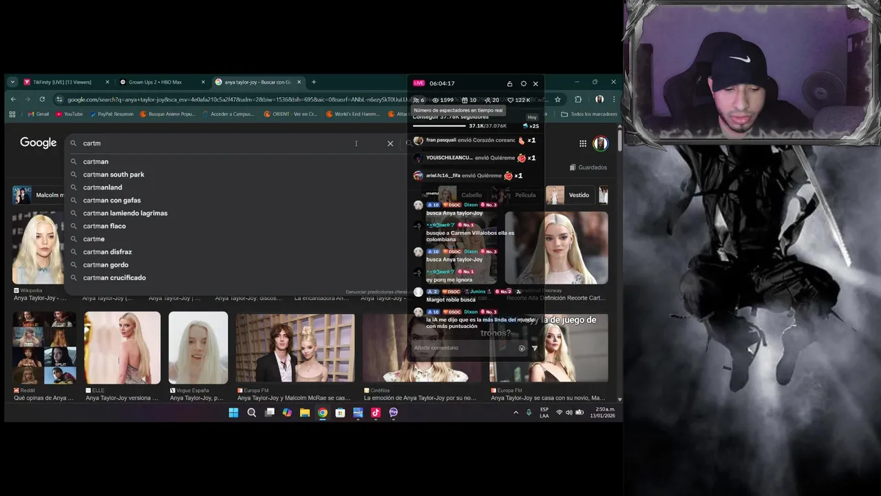
Task: Bookmark this page with the star icon
Action: (x=558, y=99)
